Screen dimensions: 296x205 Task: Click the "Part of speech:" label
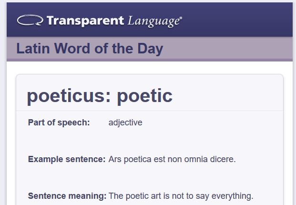tap(59, 123)
